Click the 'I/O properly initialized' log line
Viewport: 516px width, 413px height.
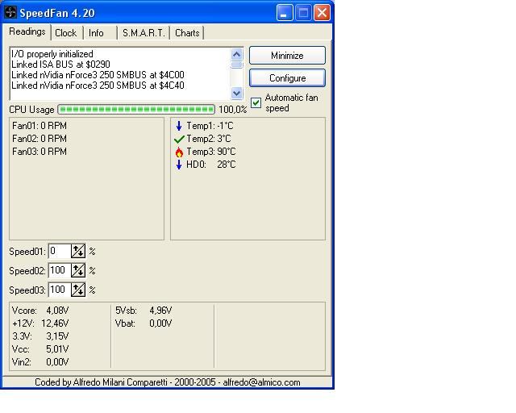point(52,54)
